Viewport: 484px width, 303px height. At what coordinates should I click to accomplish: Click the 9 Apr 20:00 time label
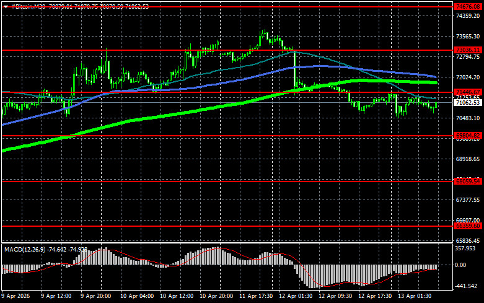click(95, 296)
